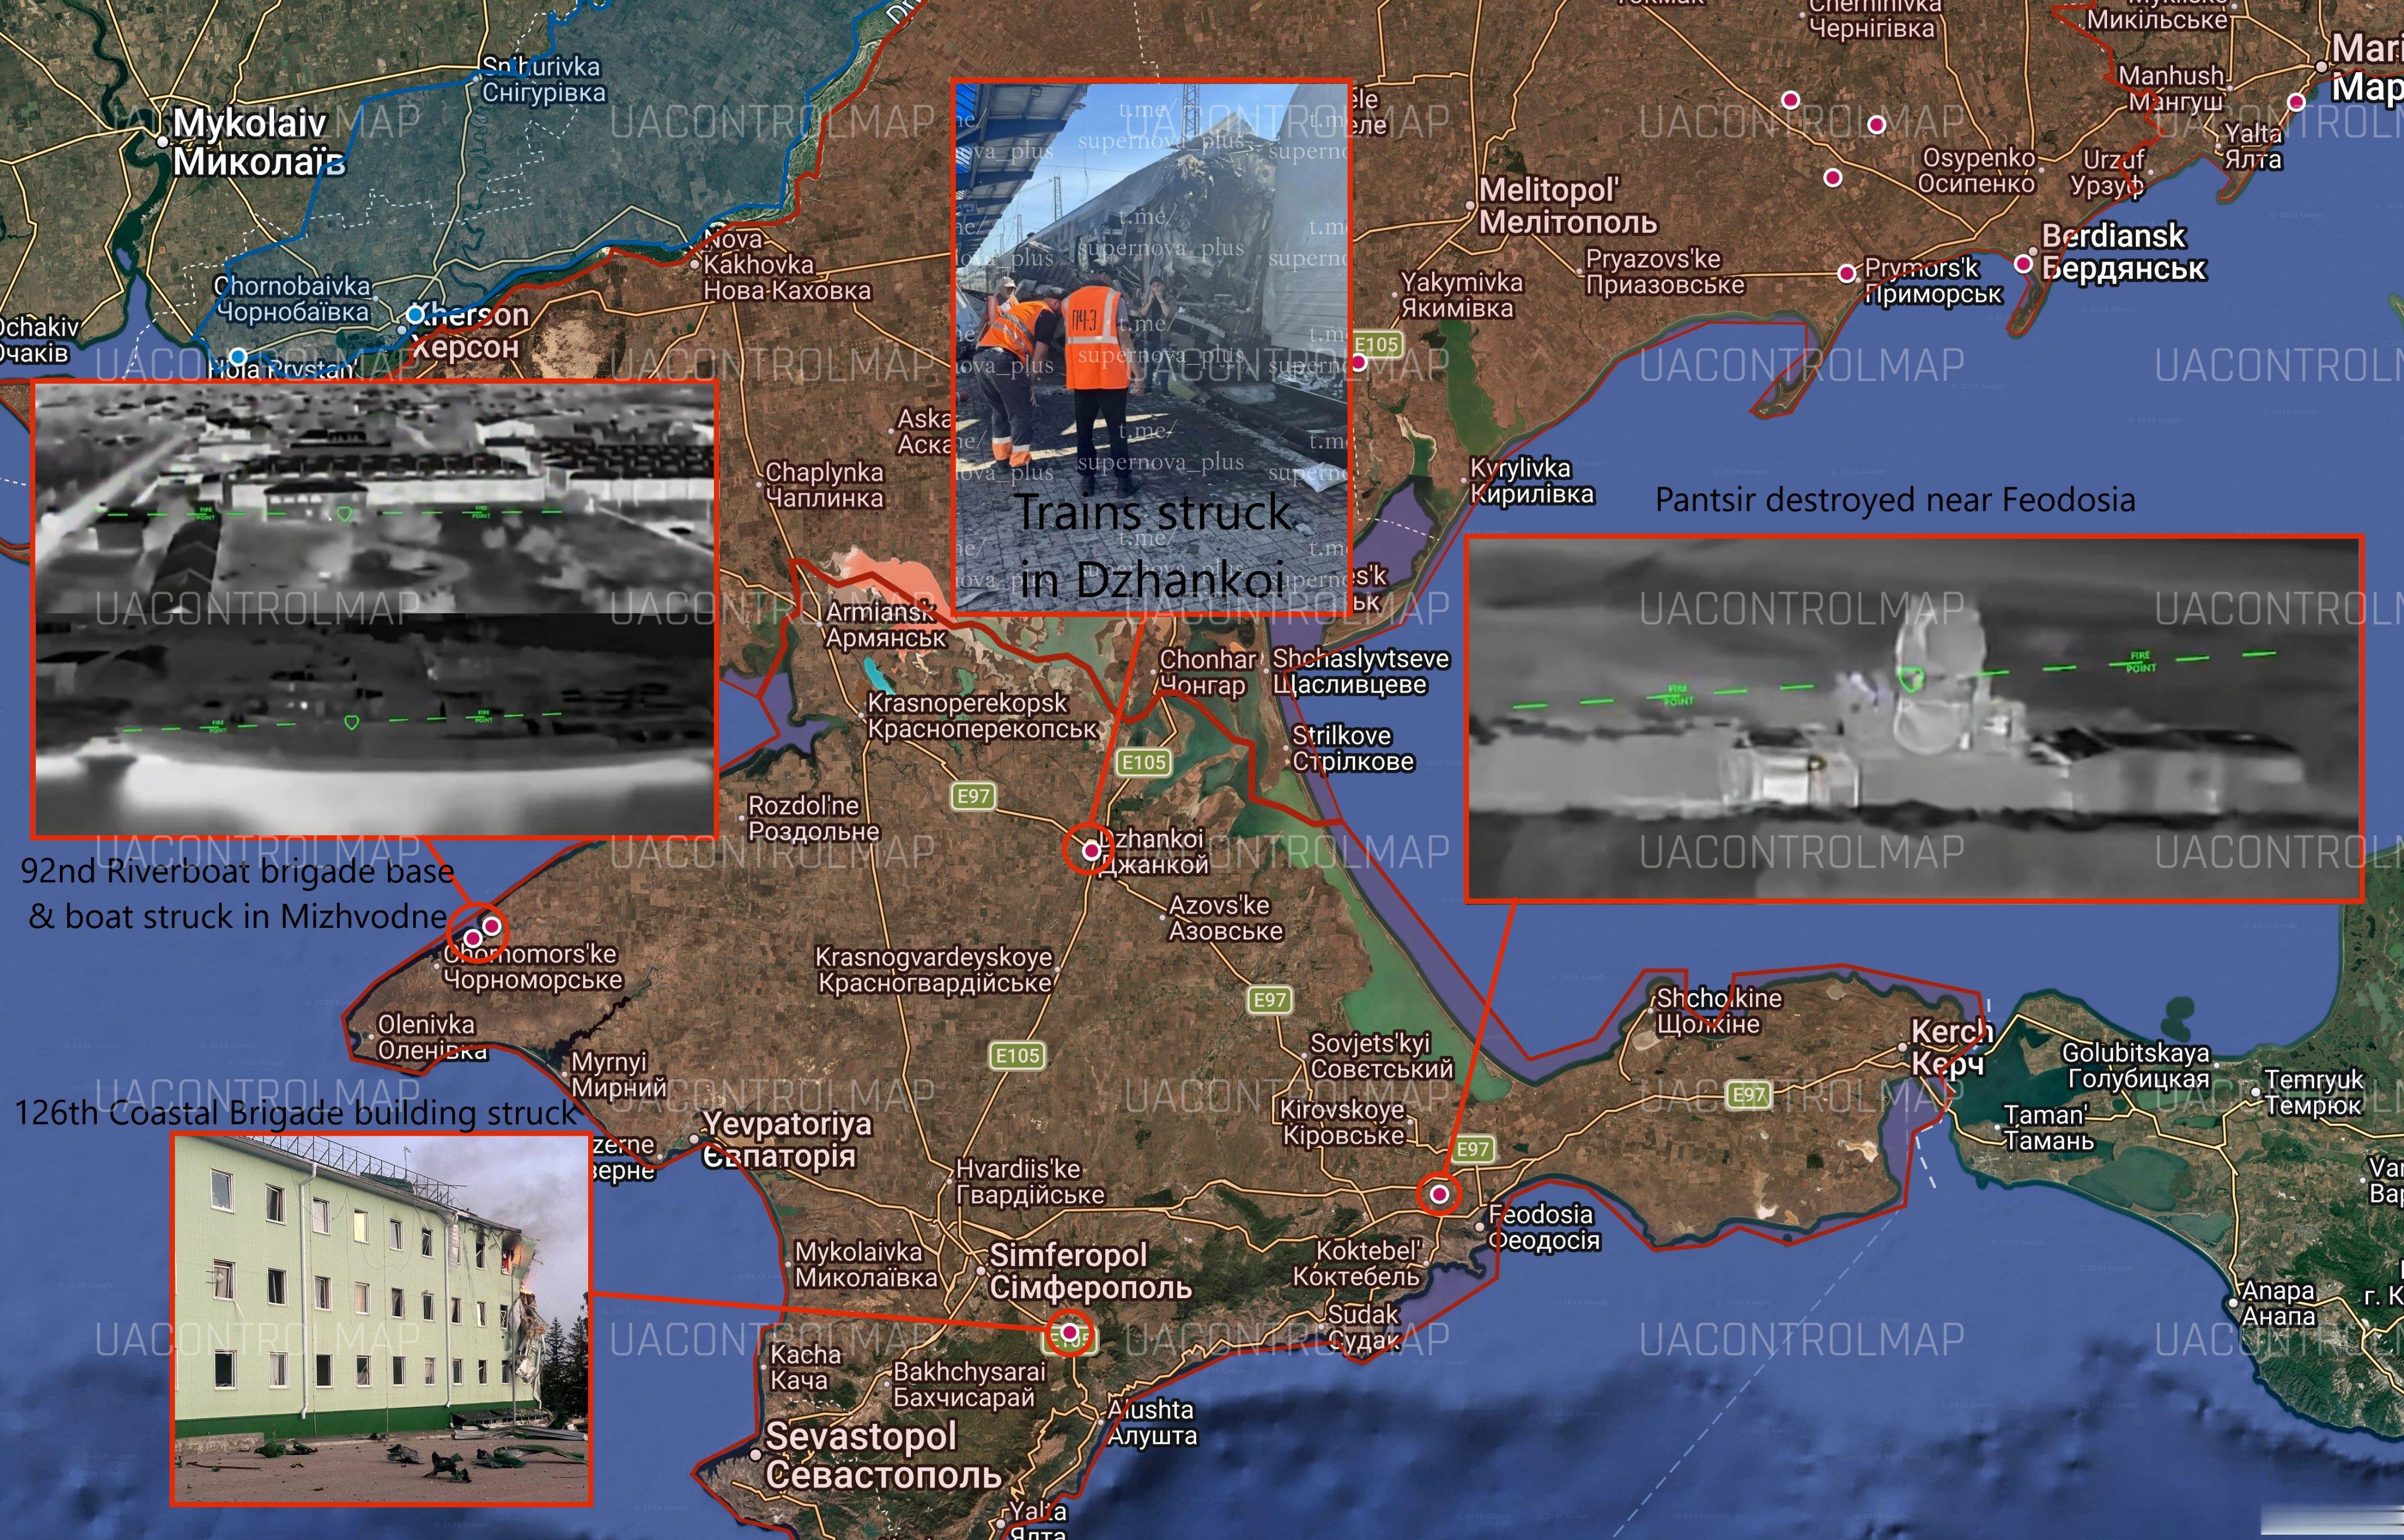Select the blue marker at Kherson

point(415,315)
